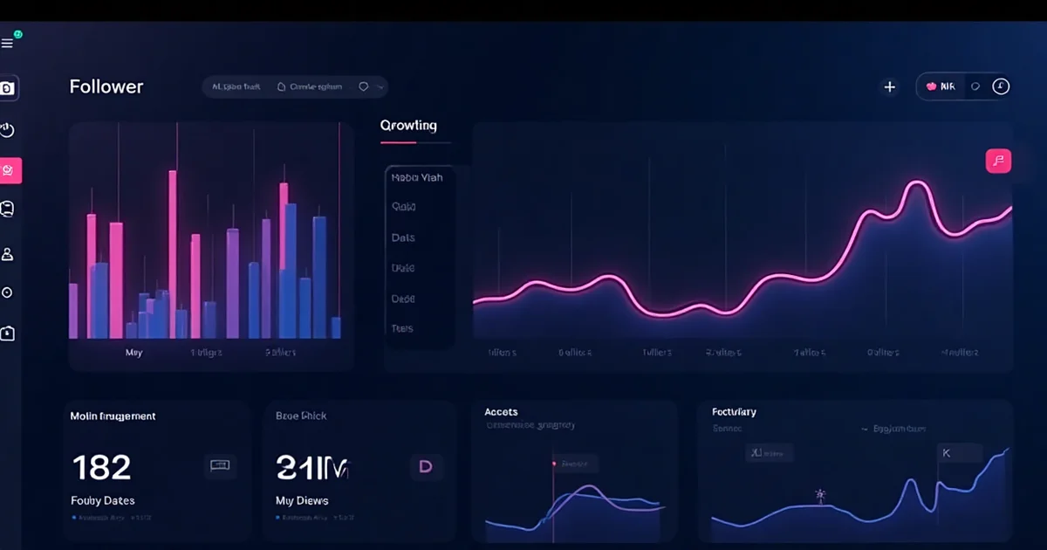
Task: Toggle the pink NIR pill option
Action: [x=941, y=87]
